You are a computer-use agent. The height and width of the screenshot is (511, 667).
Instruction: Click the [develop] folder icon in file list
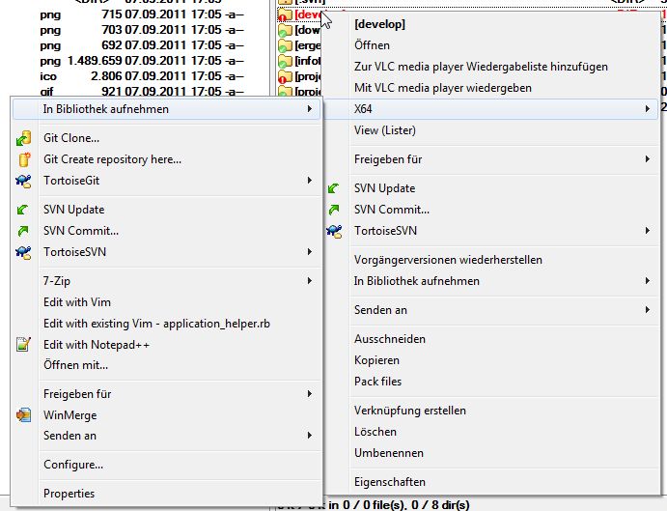[x=285, y=14]
